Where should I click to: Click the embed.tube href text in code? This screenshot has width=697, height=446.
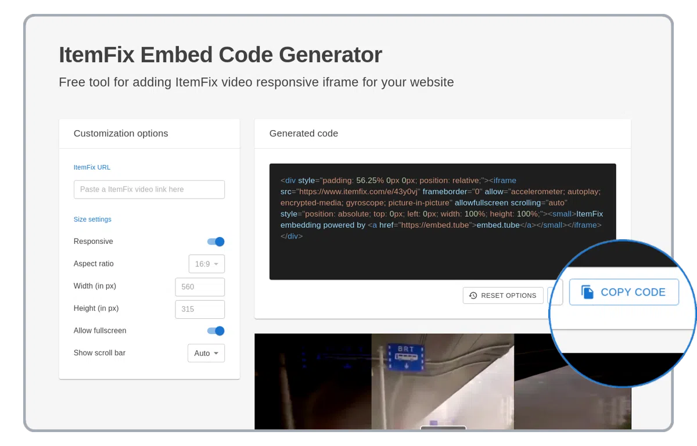click(x=434, y=225)
